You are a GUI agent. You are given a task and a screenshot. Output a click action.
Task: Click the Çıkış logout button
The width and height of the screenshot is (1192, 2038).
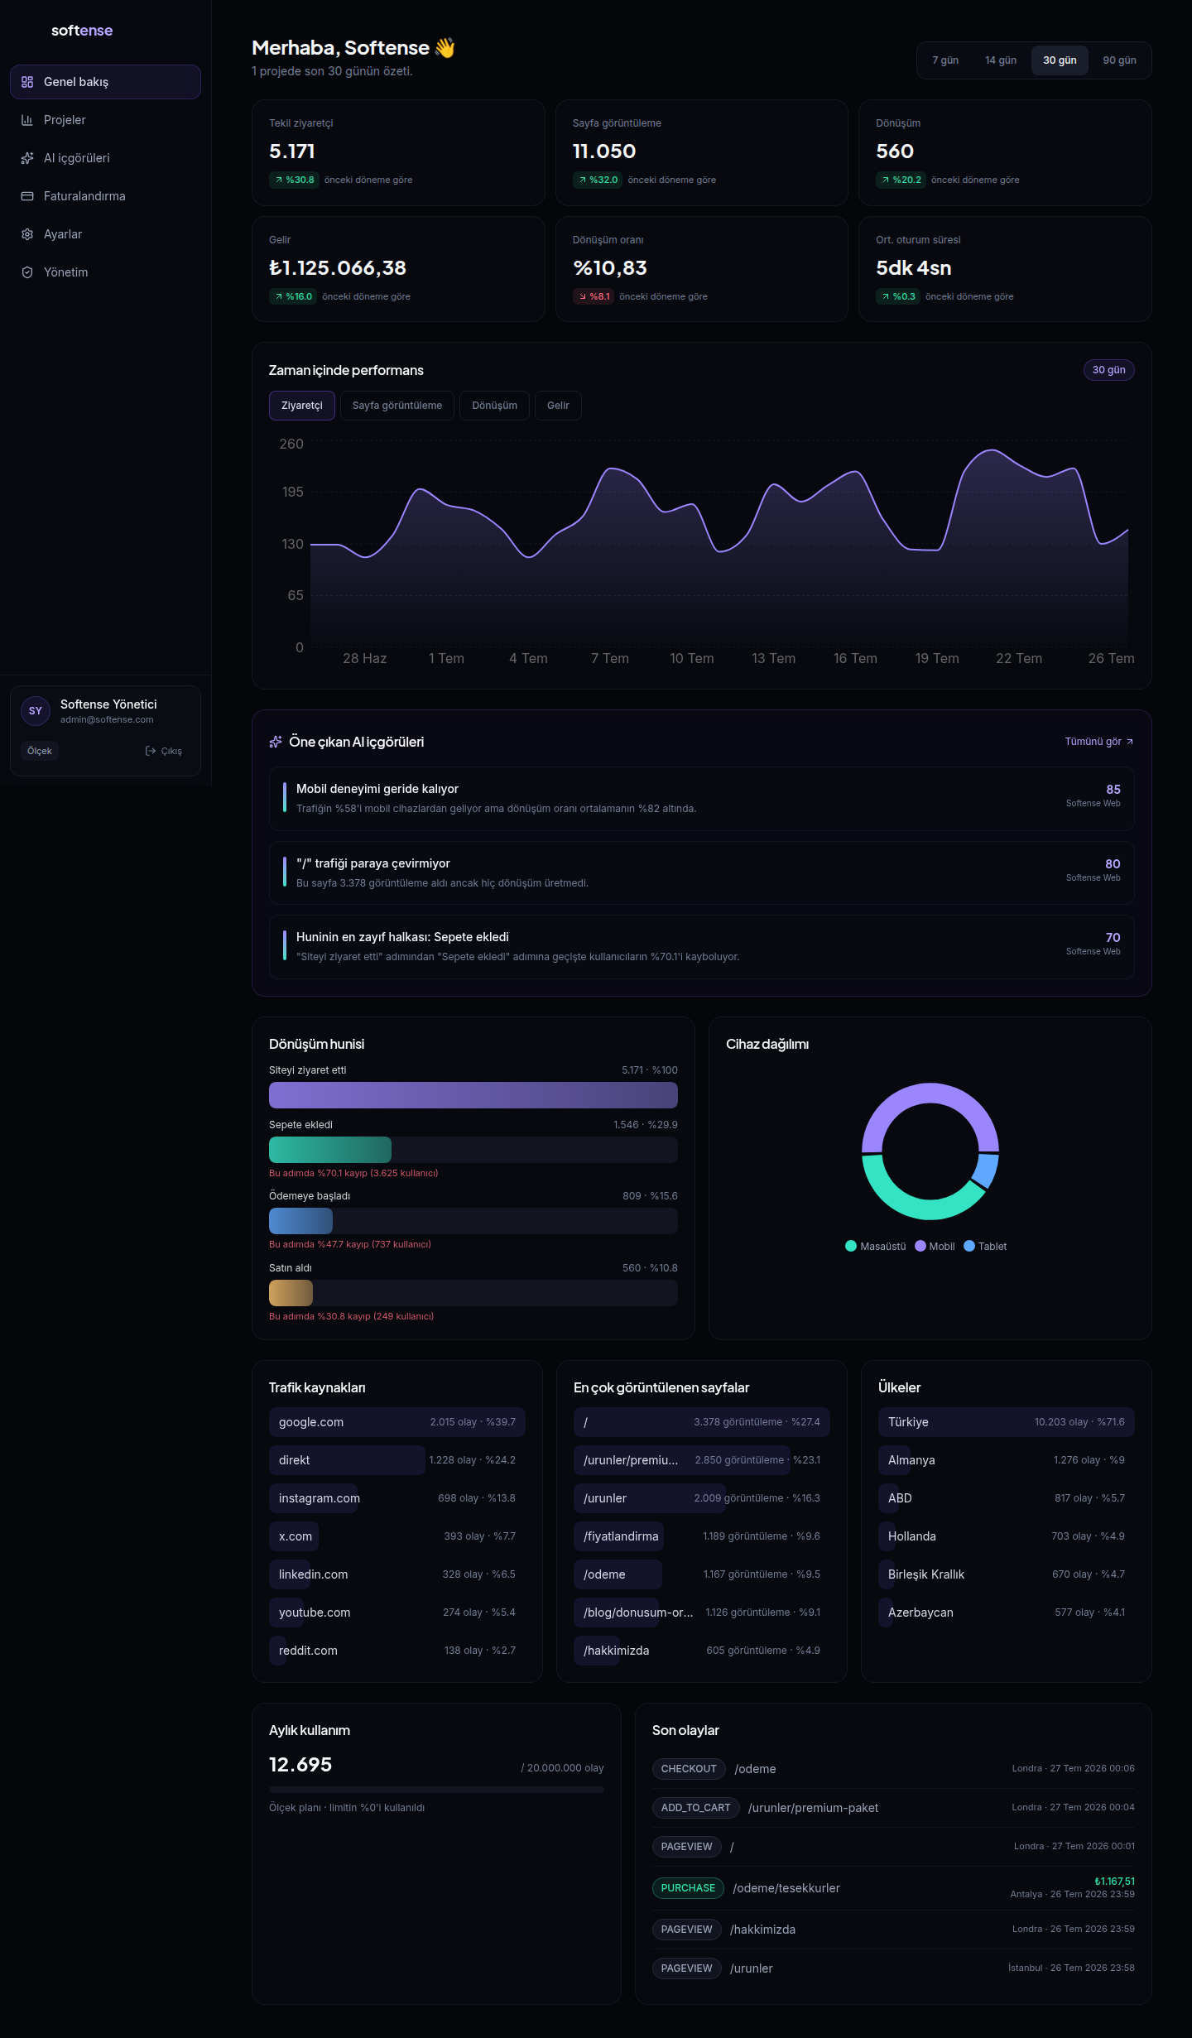163,751
